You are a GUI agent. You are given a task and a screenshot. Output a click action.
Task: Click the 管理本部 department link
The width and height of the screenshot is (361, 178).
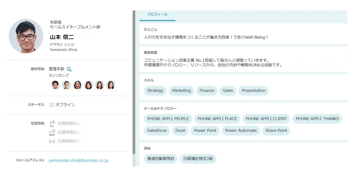57,69
